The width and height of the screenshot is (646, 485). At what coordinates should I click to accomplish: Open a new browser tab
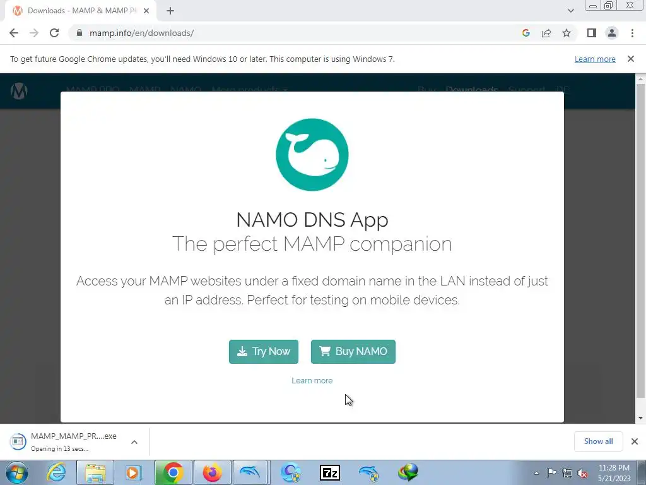coord(170,11)
